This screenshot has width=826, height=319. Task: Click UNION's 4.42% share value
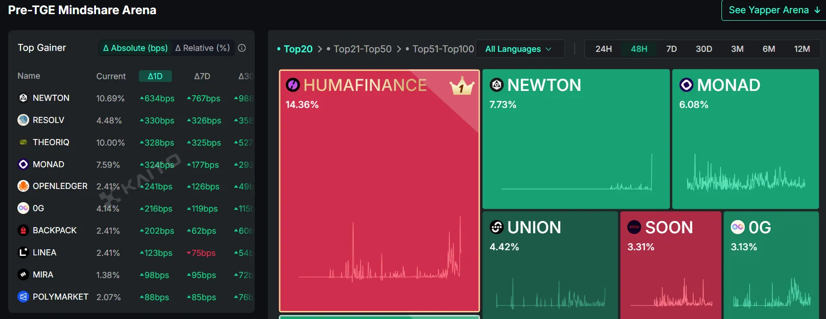(504, 247)
